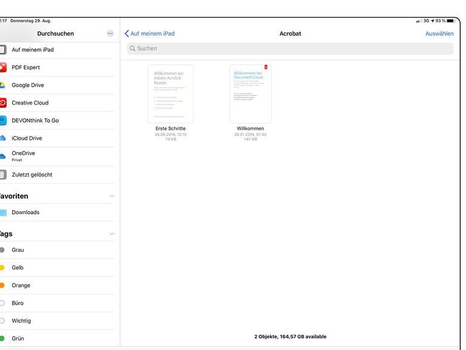Collapse the Favoriten section
Viewport: 466px width, 350px height.
click(112, 196)
